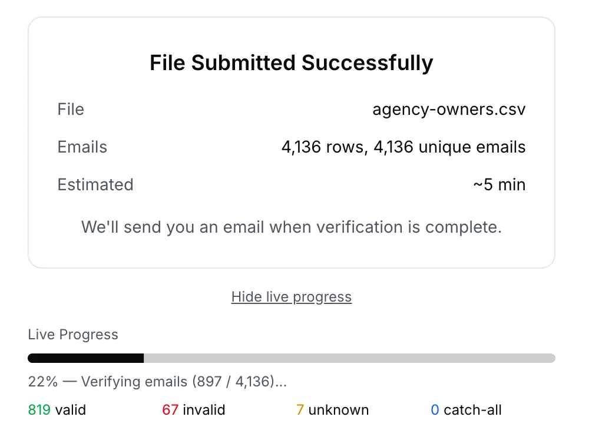The width and height of the screenshot is (602, 443).
Task: Click the Emails row label
Action: click(82, 147)
